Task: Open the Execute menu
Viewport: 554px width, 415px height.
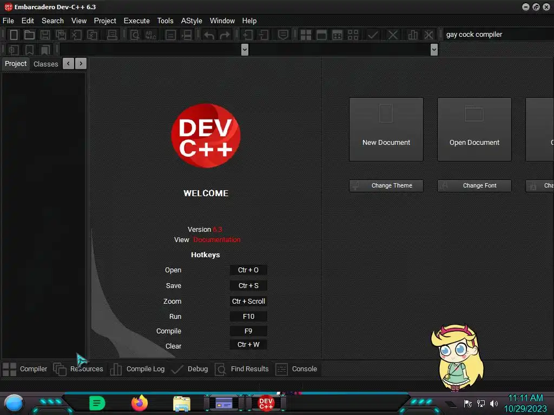Action: (137, 21)
